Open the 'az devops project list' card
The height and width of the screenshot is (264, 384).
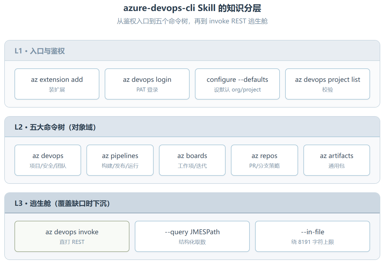(328, 84)
